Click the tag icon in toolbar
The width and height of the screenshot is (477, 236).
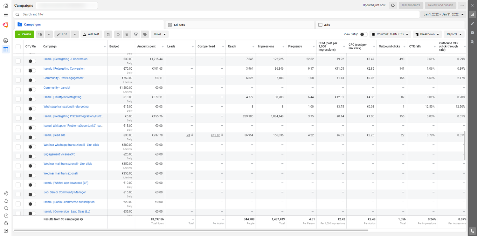click(145, 34)
